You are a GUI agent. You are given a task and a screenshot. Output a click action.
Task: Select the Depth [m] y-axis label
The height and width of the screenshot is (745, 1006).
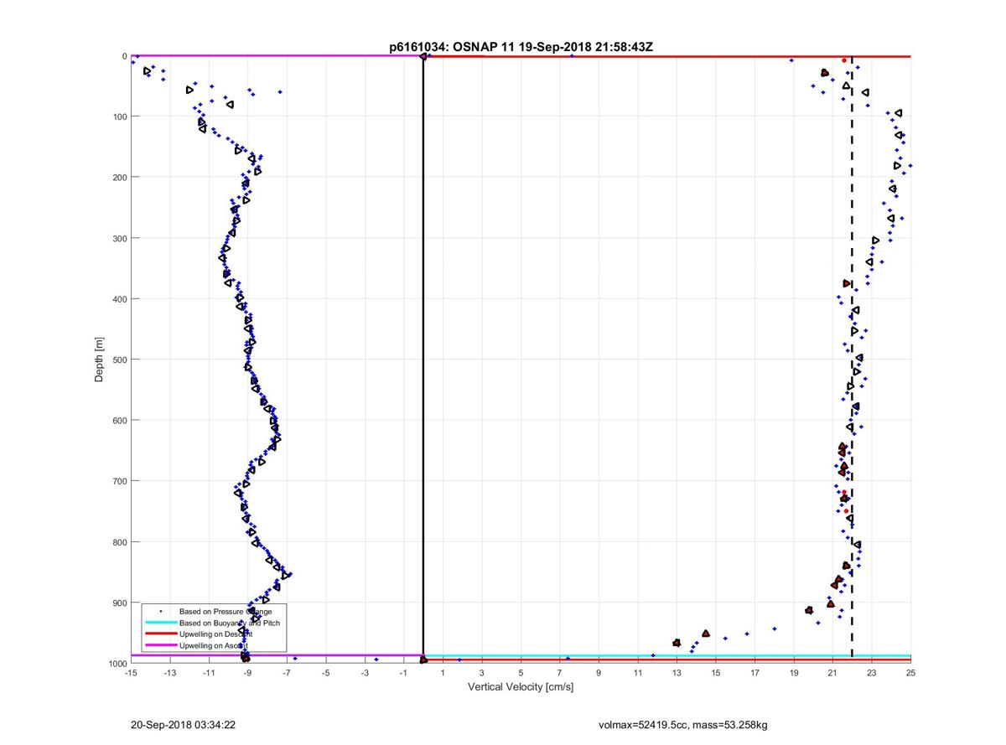pyautogui.click(x=99, y=360)
